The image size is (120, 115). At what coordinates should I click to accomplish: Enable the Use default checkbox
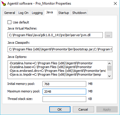click(x=9, y=22)
